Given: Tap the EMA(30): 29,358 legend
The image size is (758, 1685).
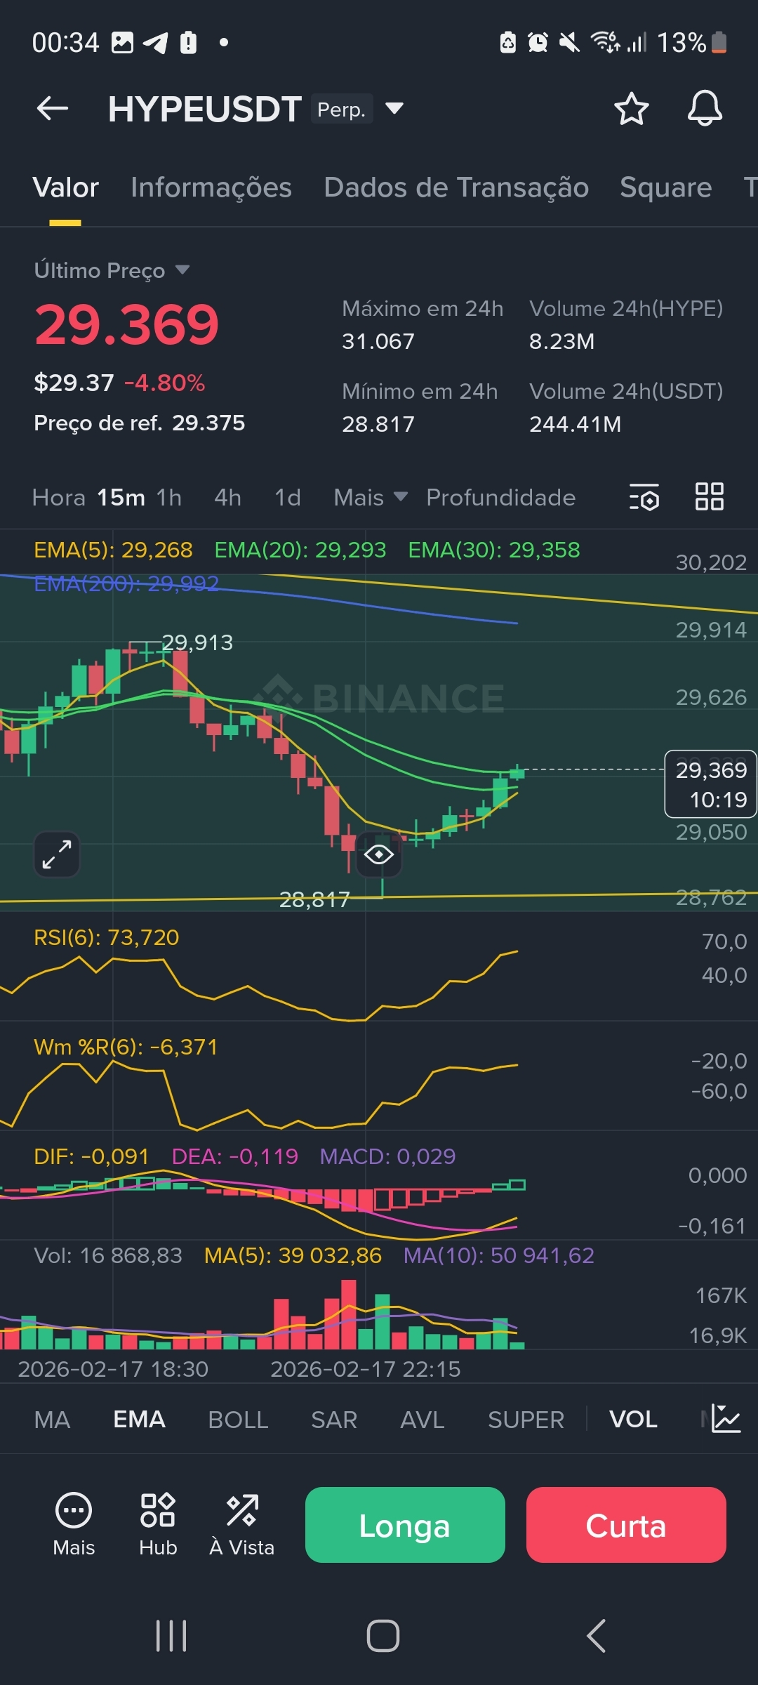Looking at the screenshot, I should (x=494, y=550).
